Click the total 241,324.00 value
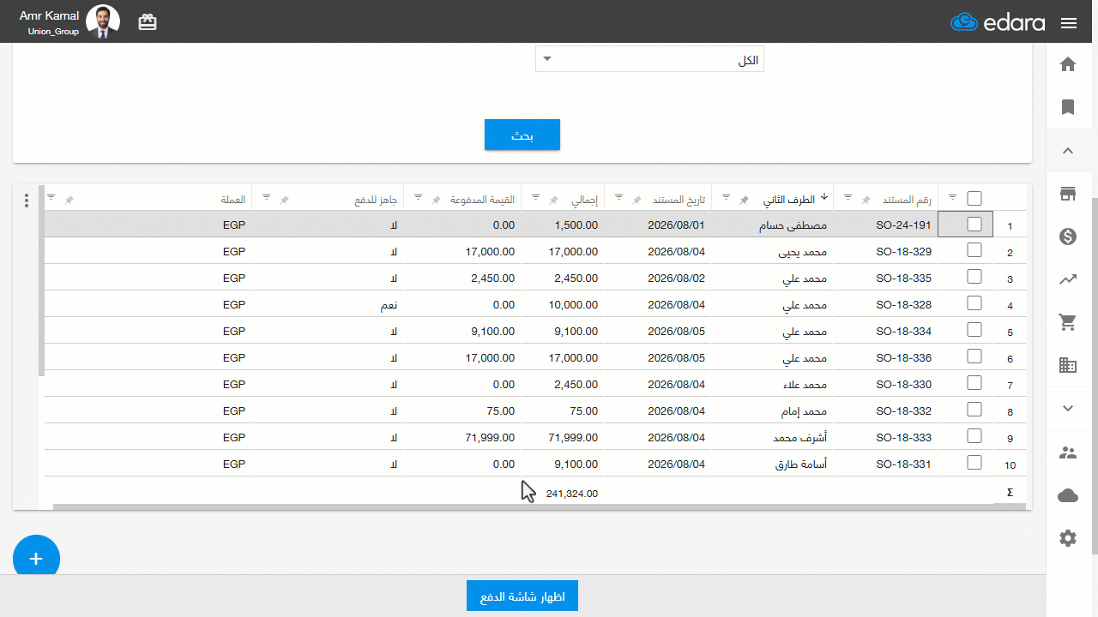The width and height of the screenshot is (1098, 617). [571, 494]
